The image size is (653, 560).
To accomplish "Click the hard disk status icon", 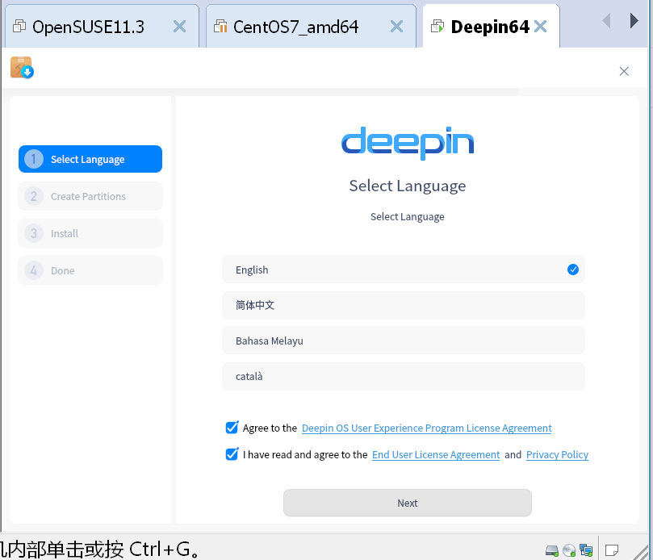I will [552, 550].
